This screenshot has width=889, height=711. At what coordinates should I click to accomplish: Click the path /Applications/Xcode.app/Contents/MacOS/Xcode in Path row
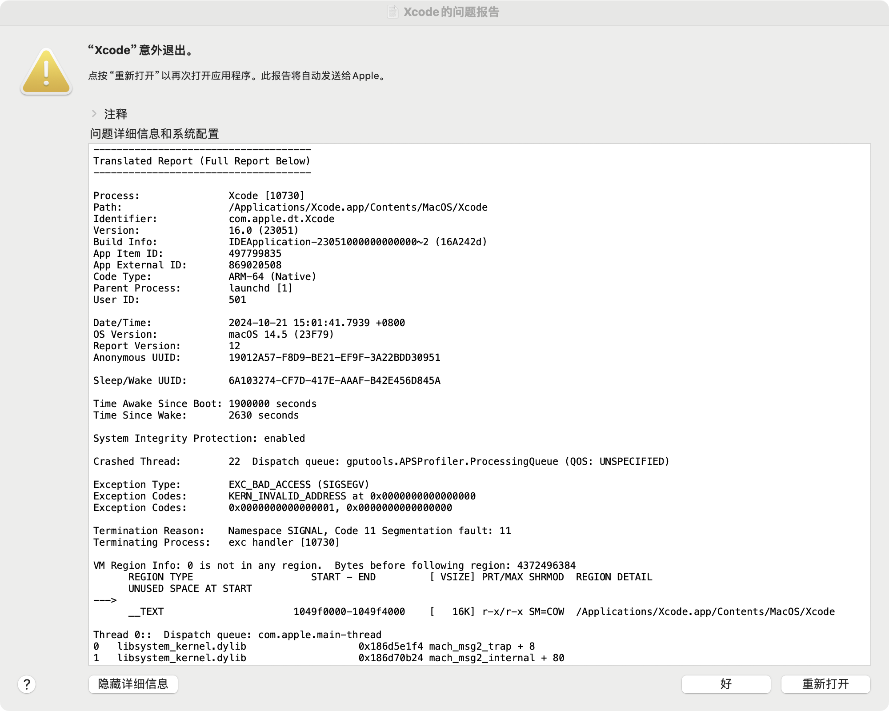click(x=358, y=207)
